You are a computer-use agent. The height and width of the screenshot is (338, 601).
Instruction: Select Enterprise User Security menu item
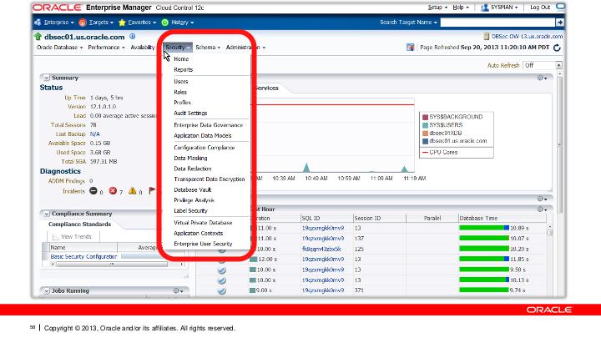point(203,244)
